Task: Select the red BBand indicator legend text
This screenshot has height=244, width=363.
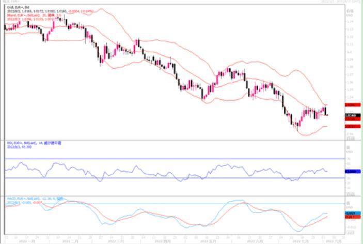Action: point(34,15)
